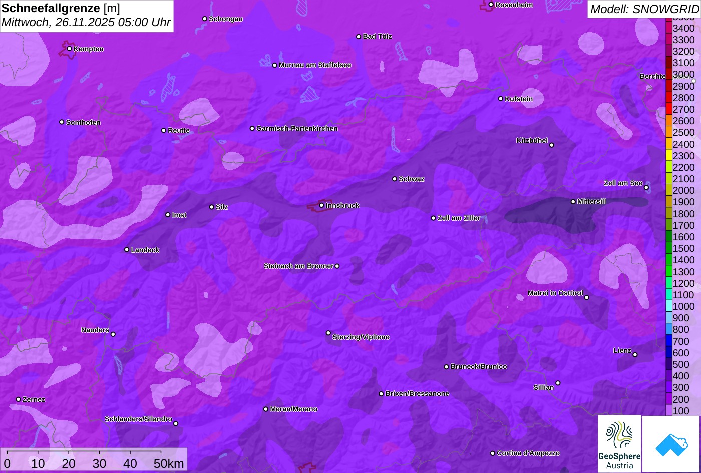
Task: Select the 0 label on scale bar
Action: 7,464
